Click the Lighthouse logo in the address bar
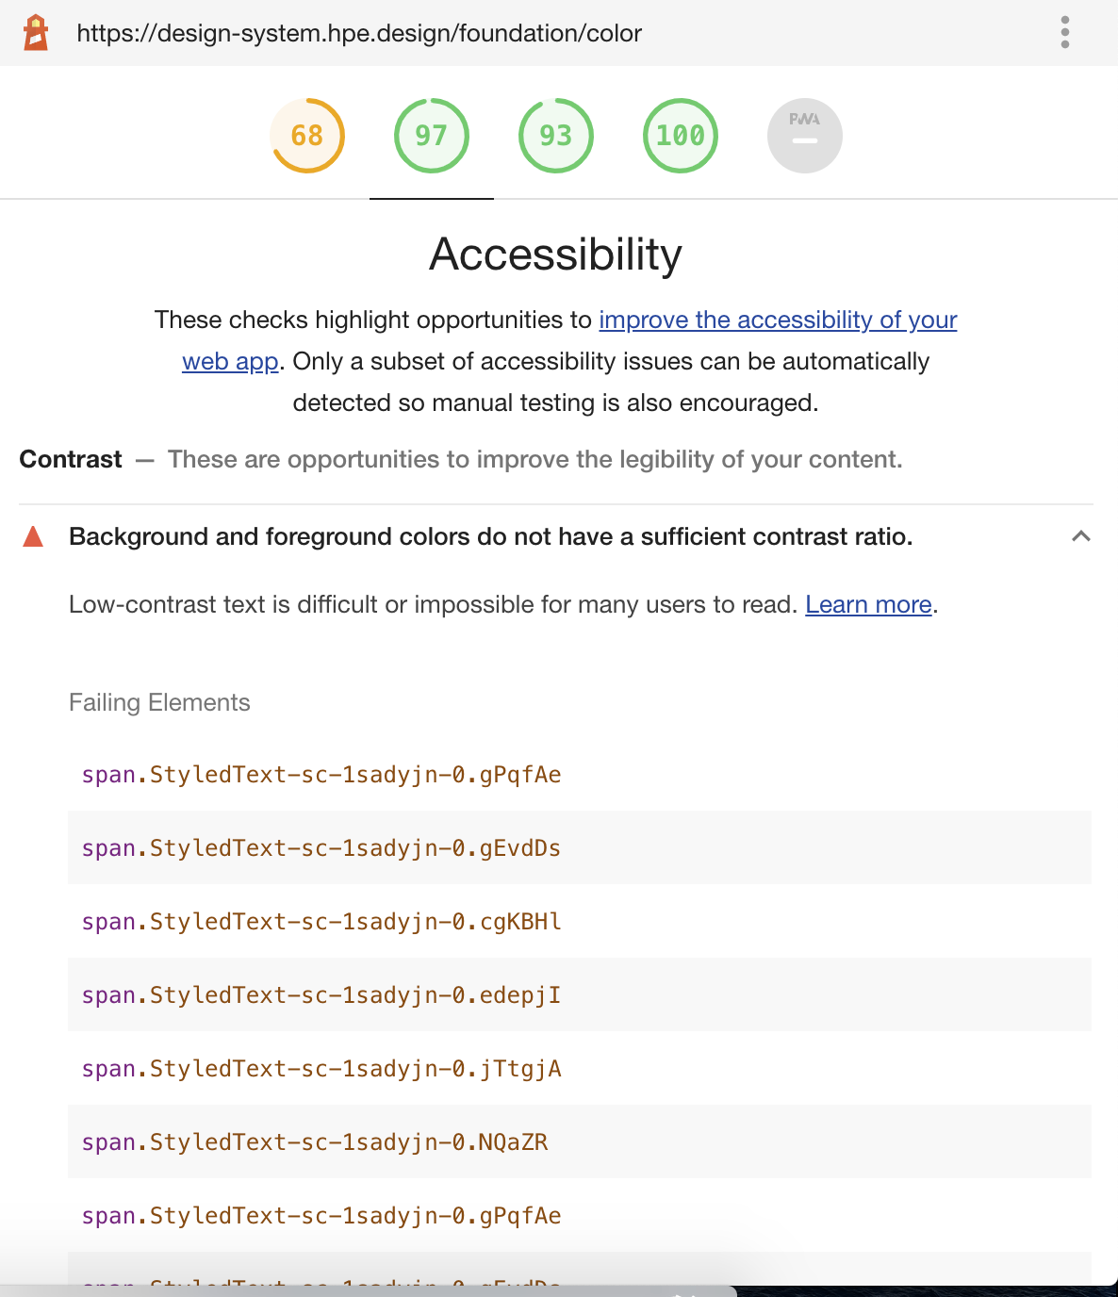 tap(35, 33)
